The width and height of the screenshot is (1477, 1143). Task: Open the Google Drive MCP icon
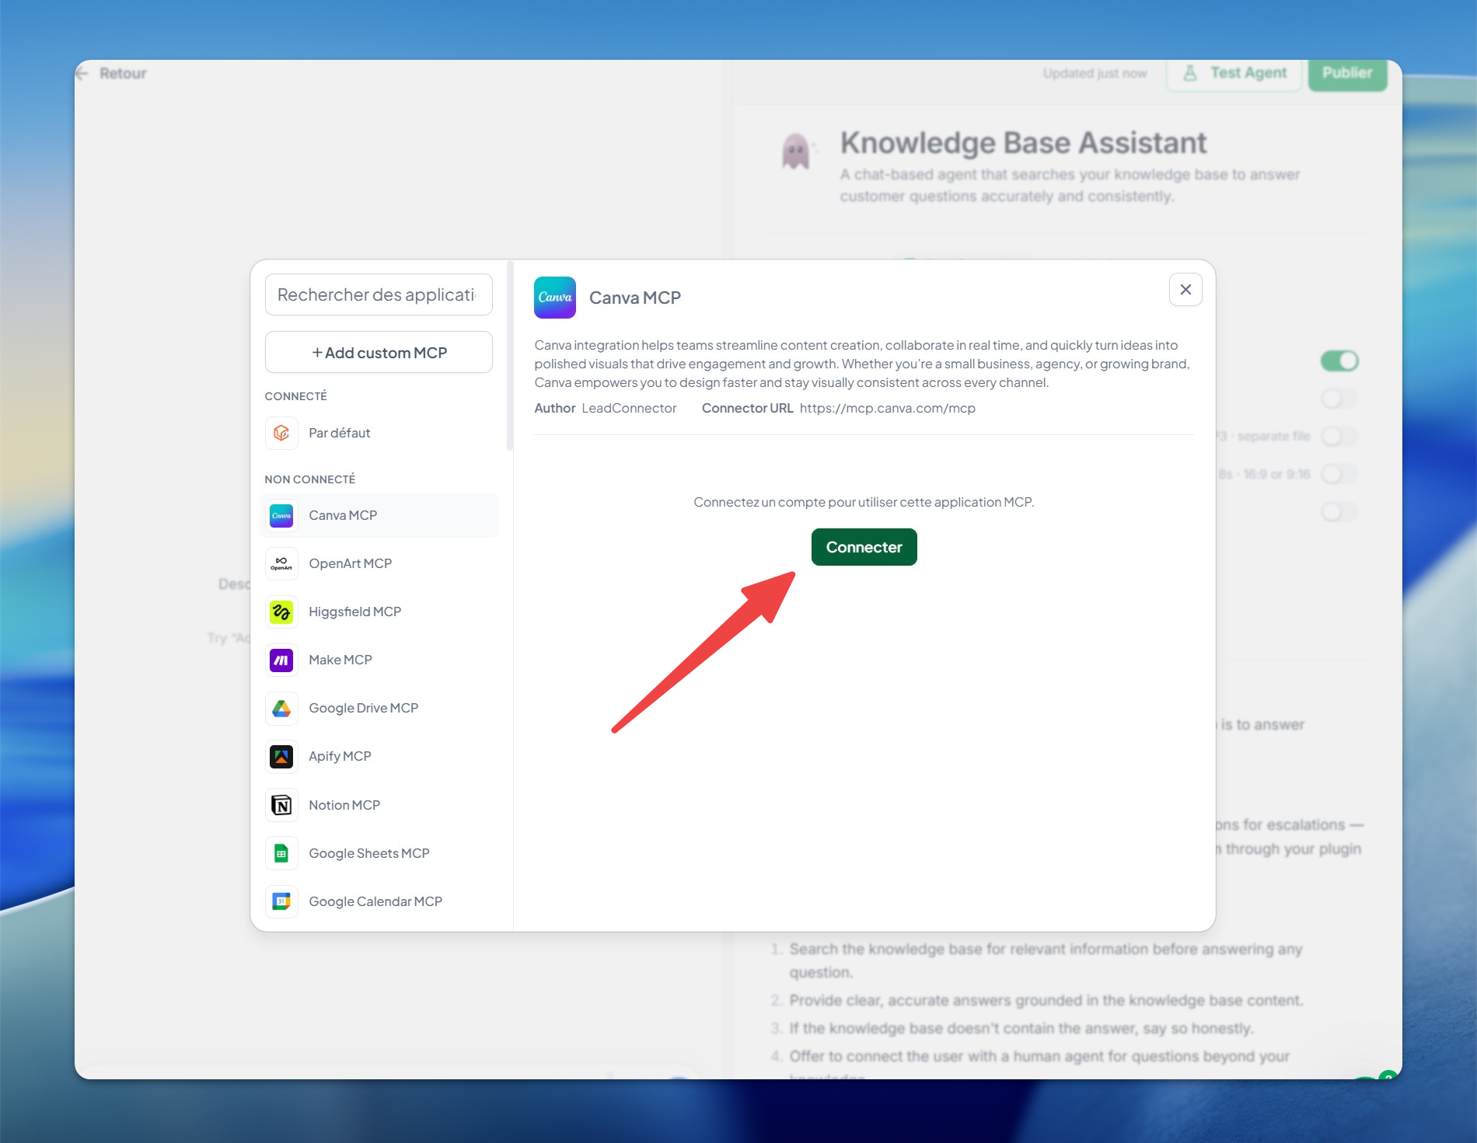pos(281,708)
